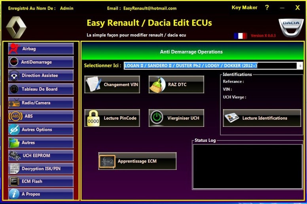
Task: Switch to AntiDemarrage section
Action: [x=41, y=62]
